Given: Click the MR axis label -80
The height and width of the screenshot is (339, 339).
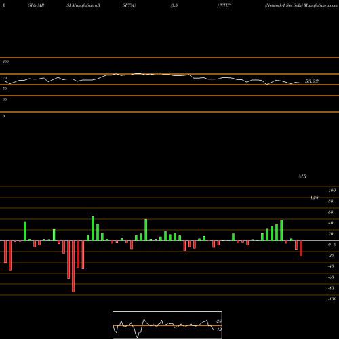Looking at the screenshot, I should coord(331,288).
